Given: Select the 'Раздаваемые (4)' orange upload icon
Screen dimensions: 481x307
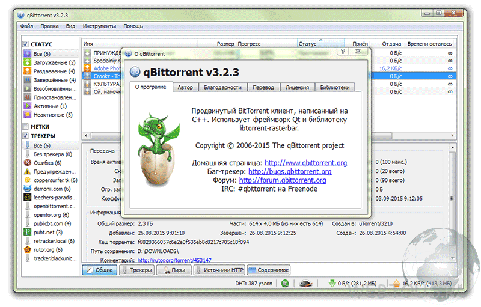Looking at the screenshot, I should point(27,71).
